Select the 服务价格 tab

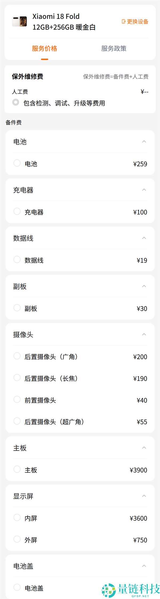pos(45,48)
